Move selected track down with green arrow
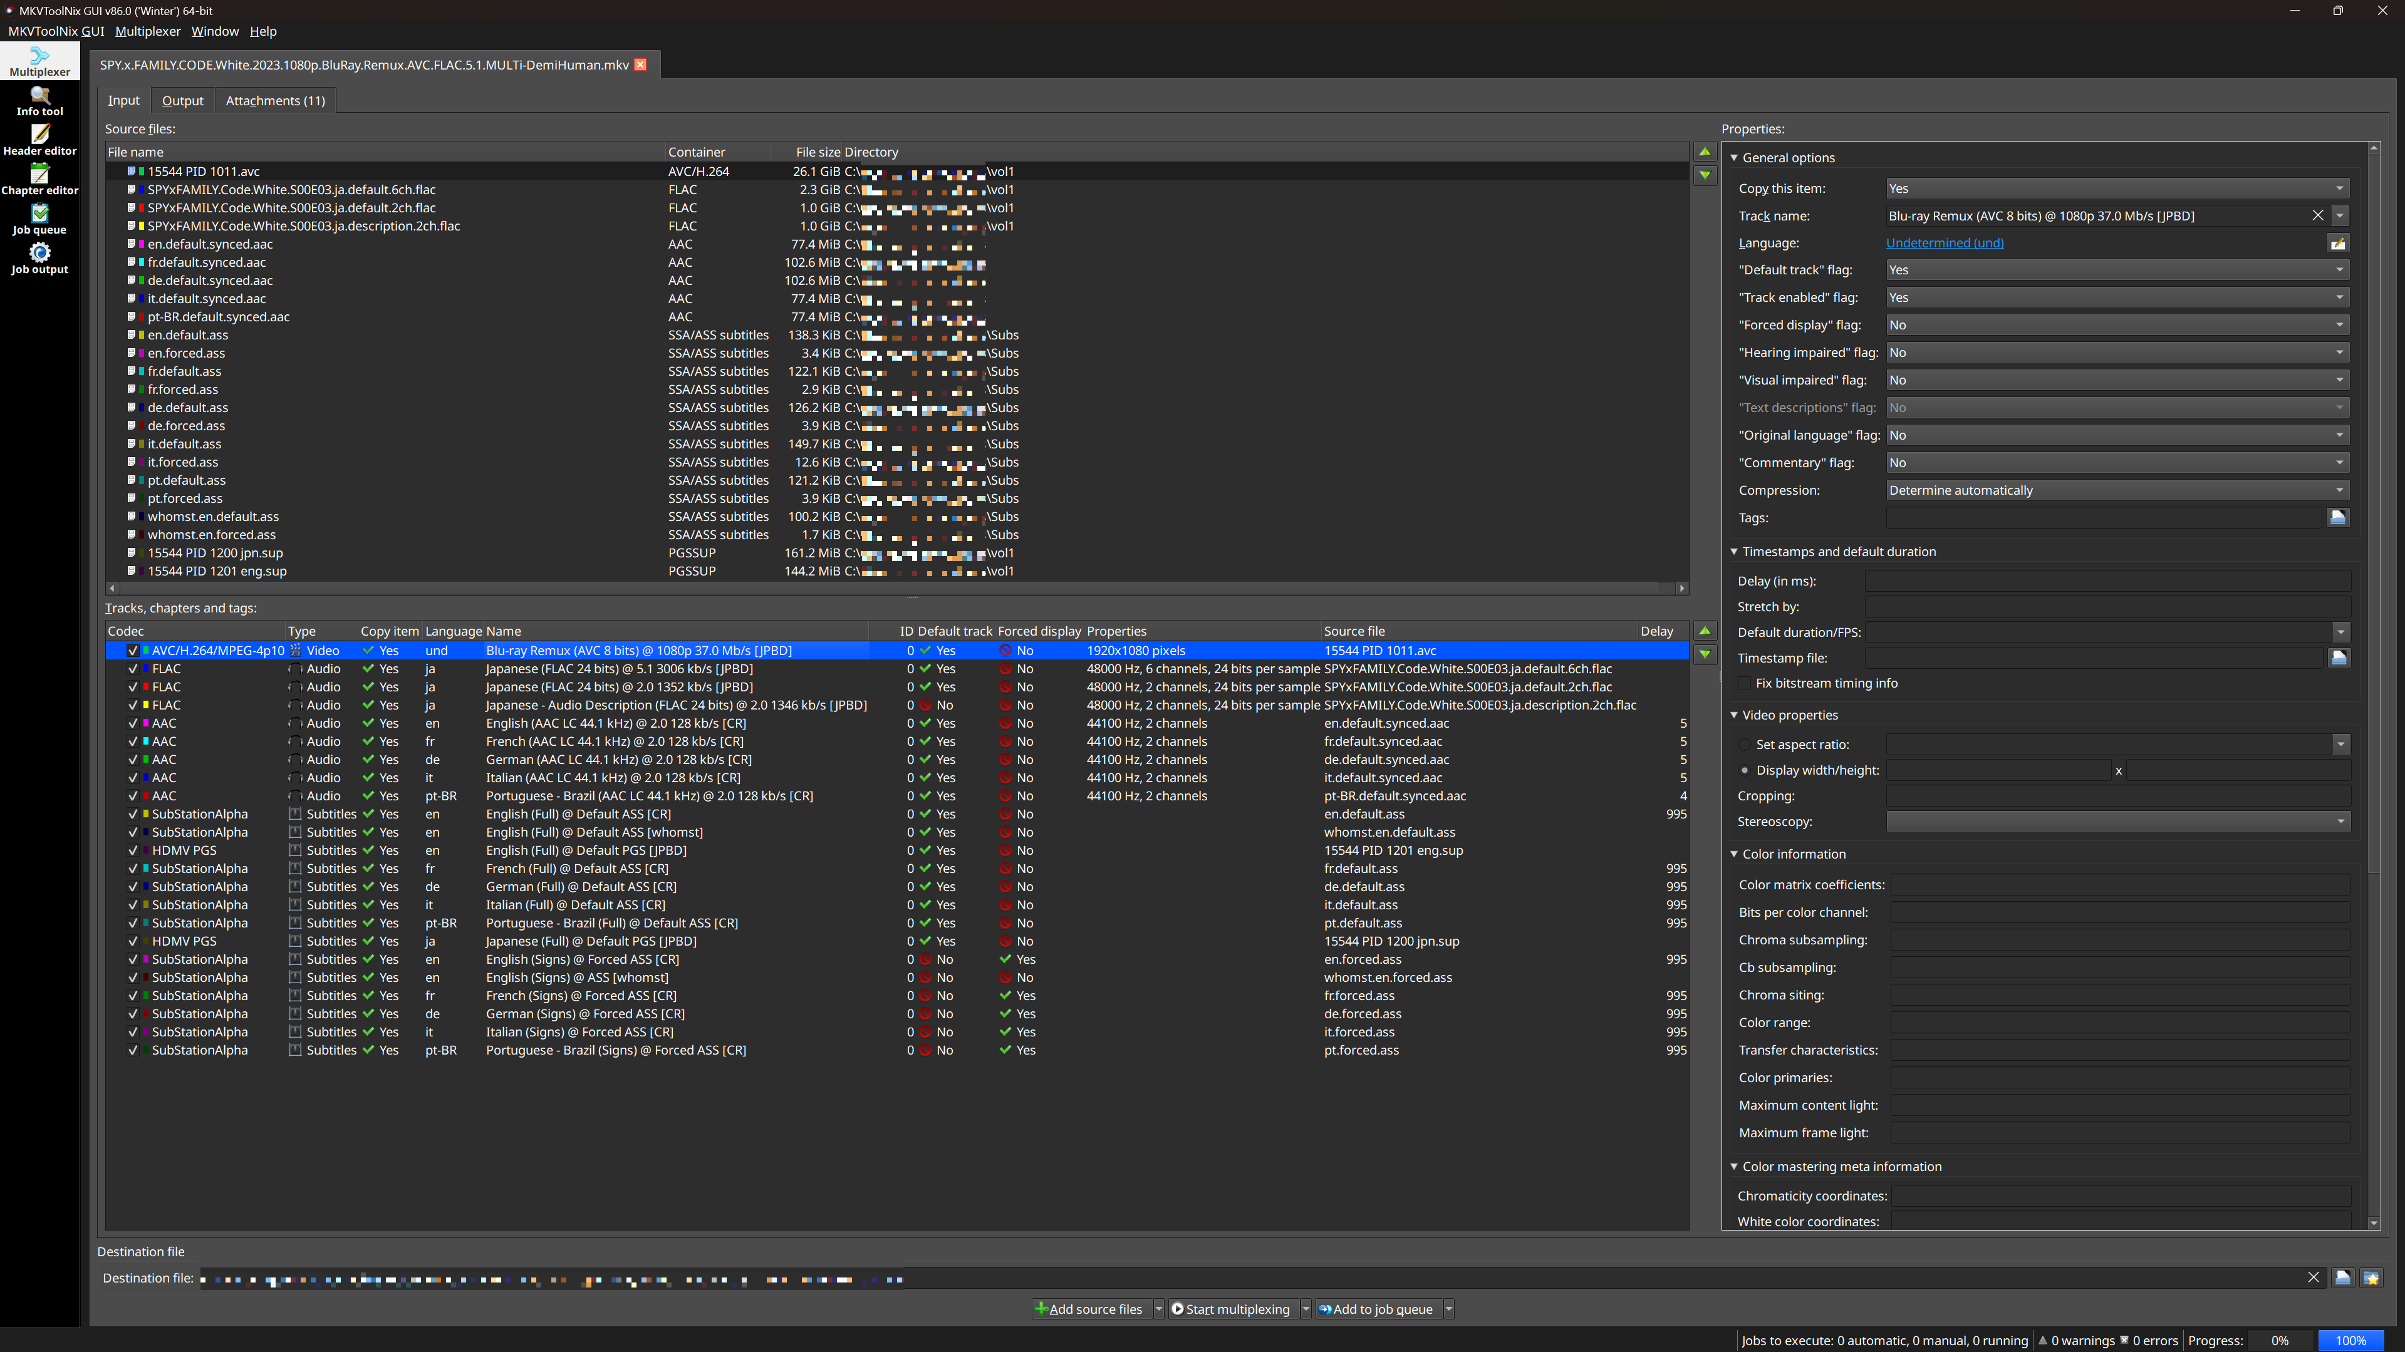 1705,654
